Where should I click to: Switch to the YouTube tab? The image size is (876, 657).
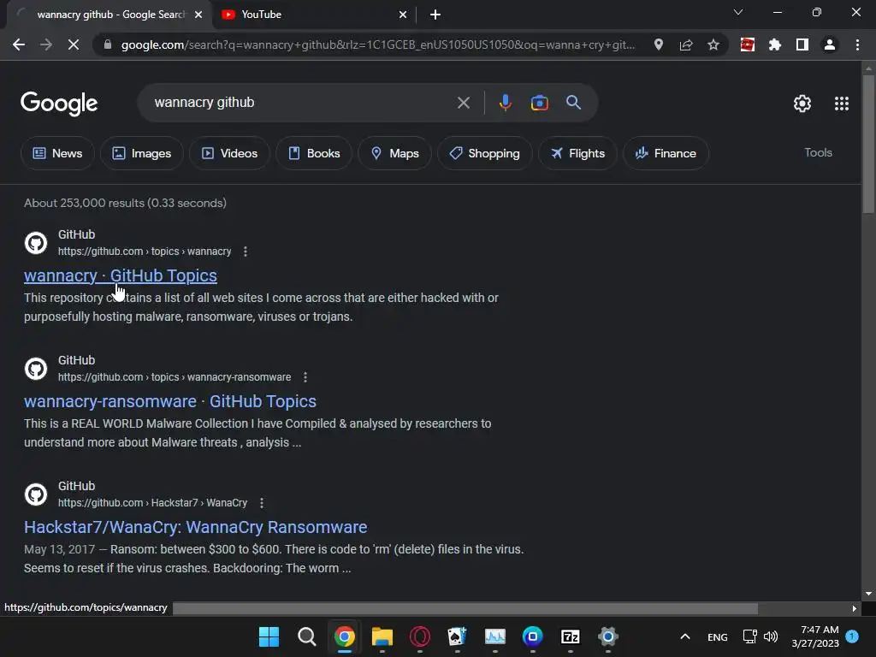click(x=315, y=15)
